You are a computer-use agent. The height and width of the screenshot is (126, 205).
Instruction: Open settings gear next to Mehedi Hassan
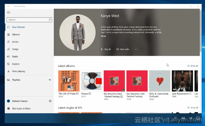(x=50, y=101)
